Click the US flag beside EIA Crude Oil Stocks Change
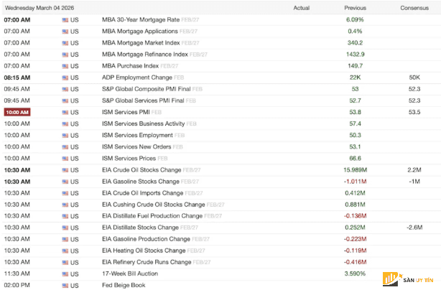Screen dimensions: 441x295 (65, 169)
